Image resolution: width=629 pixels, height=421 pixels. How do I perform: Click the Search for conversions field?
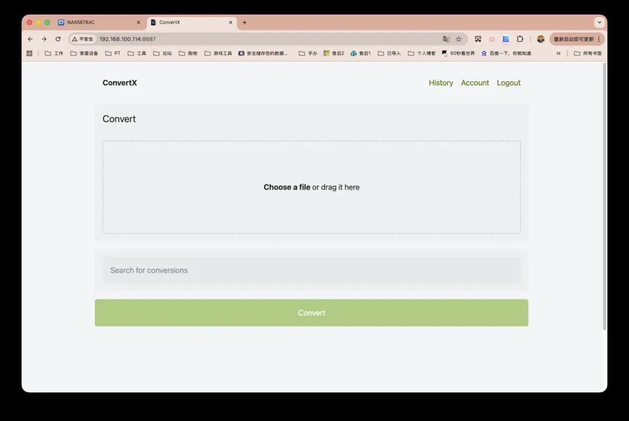(311, 270)
